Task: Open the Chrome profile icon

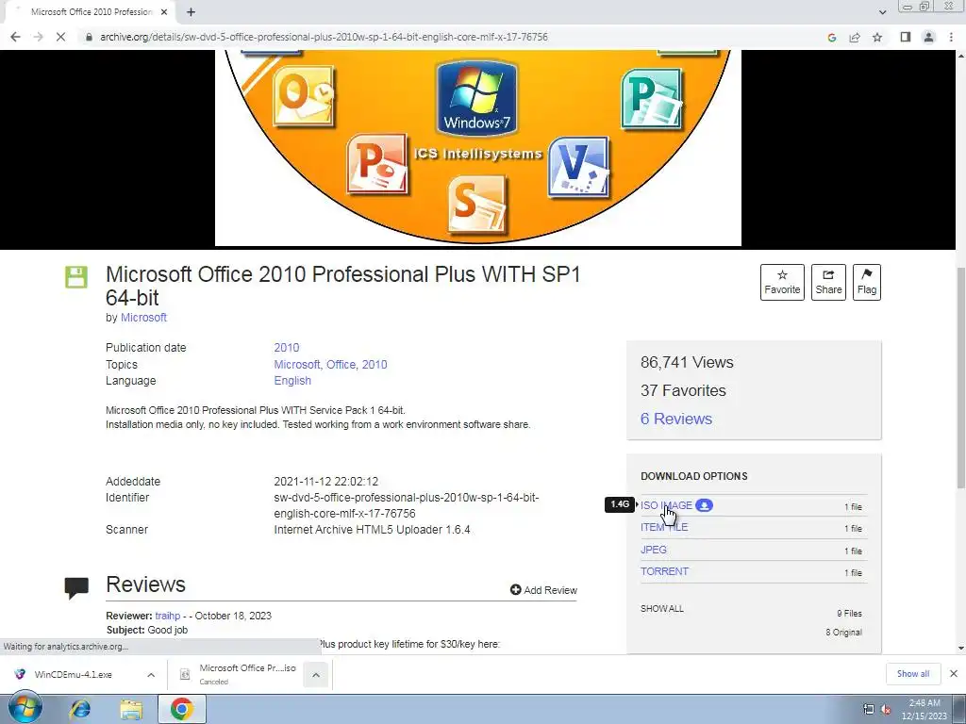Action: coord(928,37)
